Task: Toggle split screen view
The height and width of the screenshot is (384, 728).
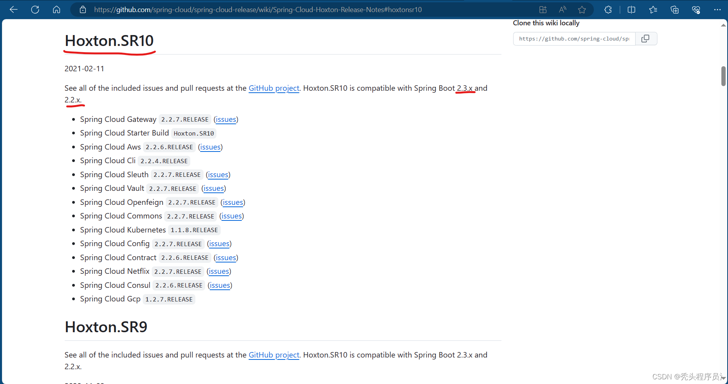Action: (632, 10)
